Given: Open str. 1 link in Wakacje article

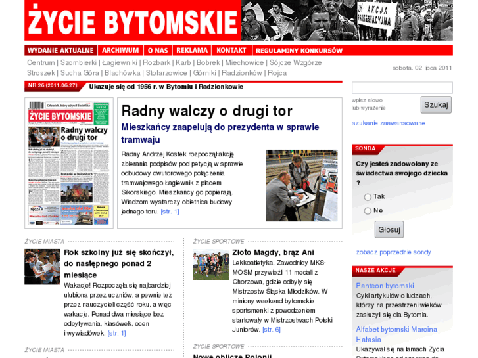Looking at the screenshot, I should tap(116, 333).
